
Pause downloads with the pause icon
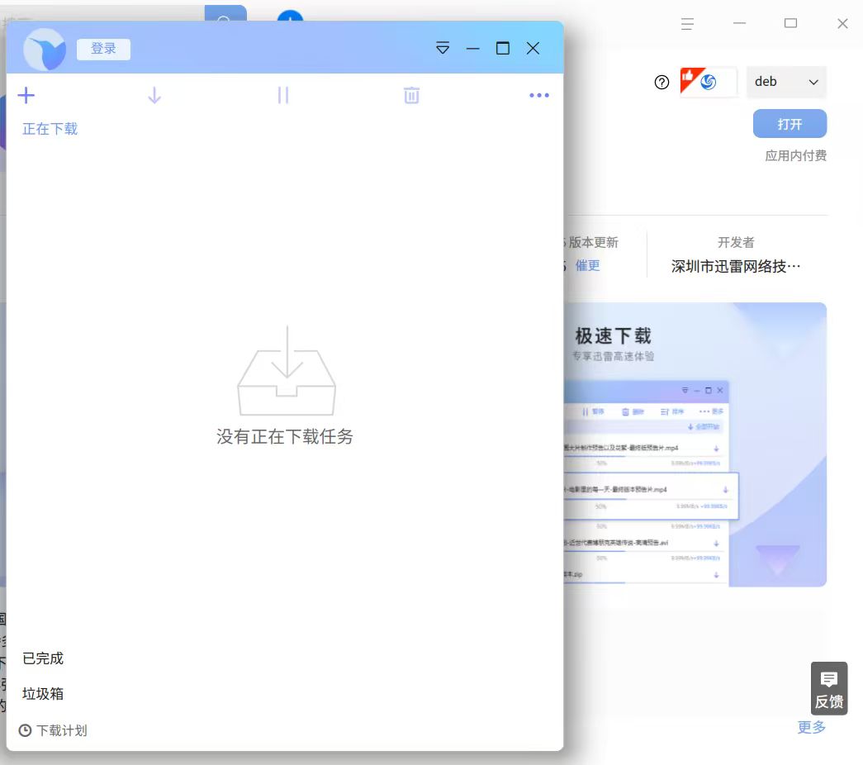pyautogui.click(x=283, y=95)
